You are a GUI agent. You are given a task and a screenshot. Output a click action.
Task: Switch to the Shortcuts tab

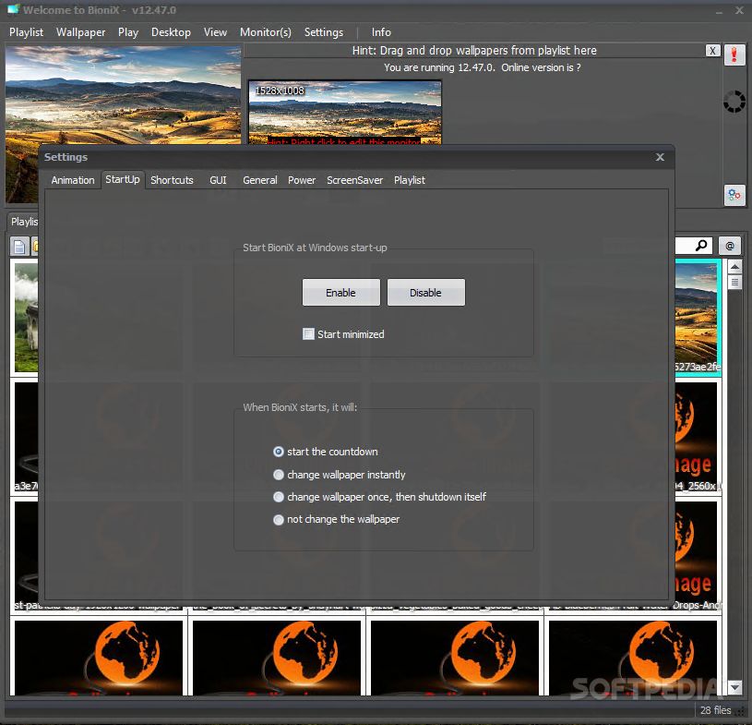(x=172, y=180)
